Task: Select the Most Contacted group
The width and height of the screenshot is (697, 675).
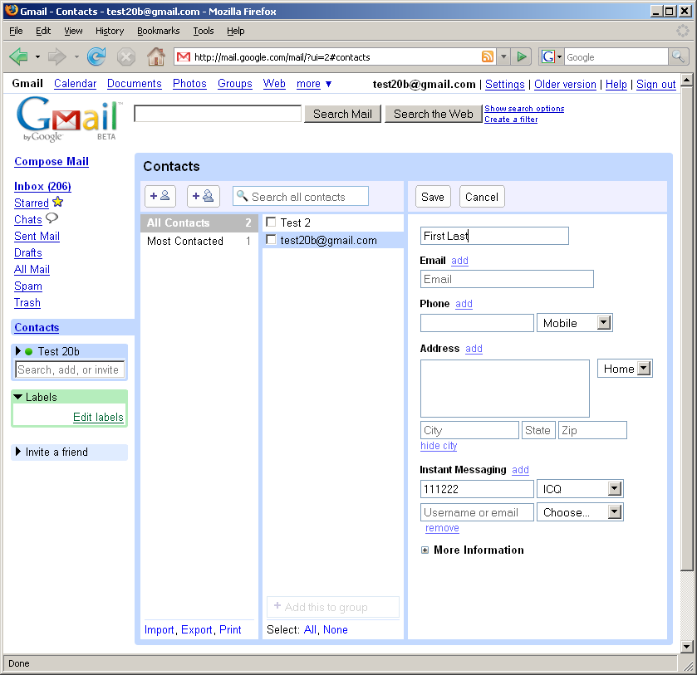Action: (x=199, y=241)
